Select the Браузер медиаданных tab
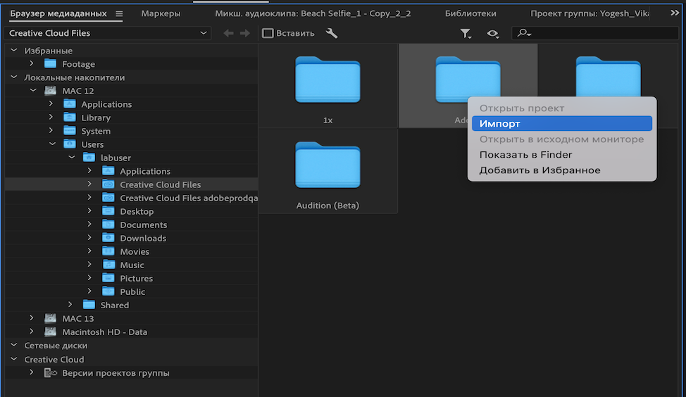The height and width of the screenshot is (397, 686). 58,13
